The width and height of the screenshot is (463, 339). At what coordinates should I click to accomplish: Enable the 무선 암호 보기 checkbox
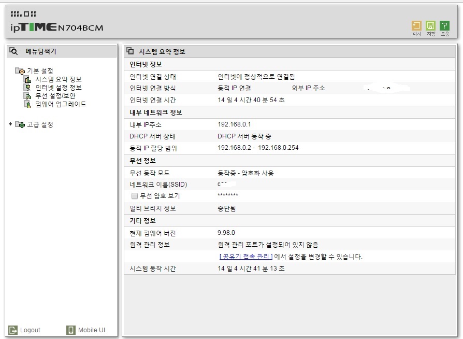click(135, 196)
